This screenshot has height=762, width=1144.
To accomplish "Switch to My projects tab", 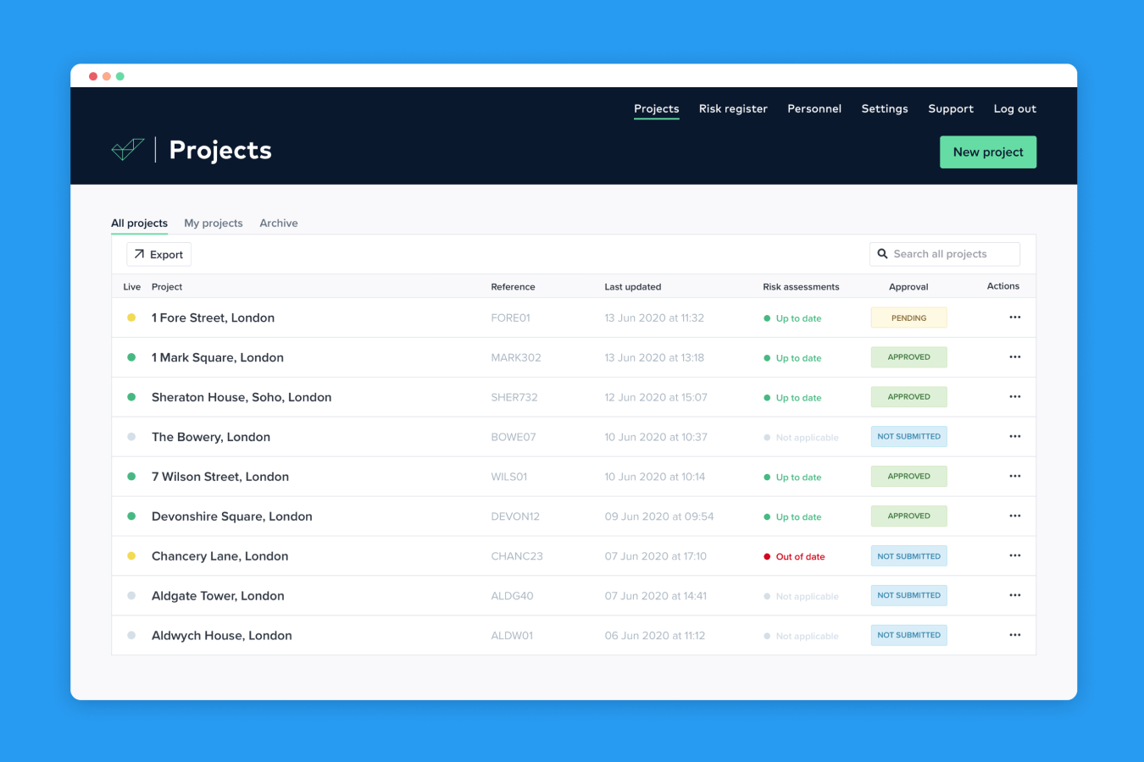I will [214, 224].
